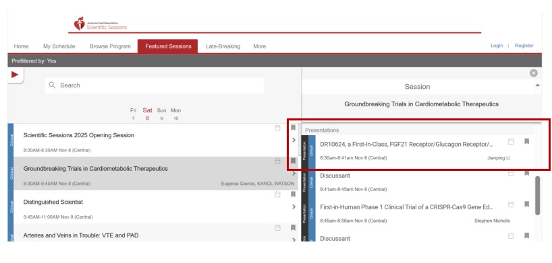This screenshot has height=263, width=552.
Task: Click speaker name Stephen Nicholls
Action: coord(492,221)
